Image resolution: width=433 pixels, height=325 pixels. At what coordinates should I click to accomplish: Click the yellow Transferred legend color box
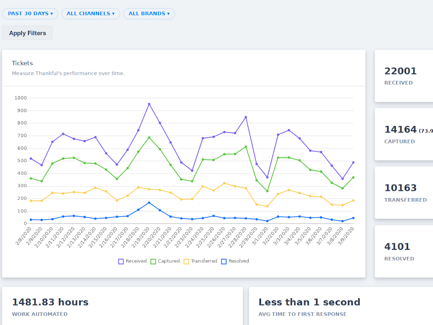tap(186, 261)
